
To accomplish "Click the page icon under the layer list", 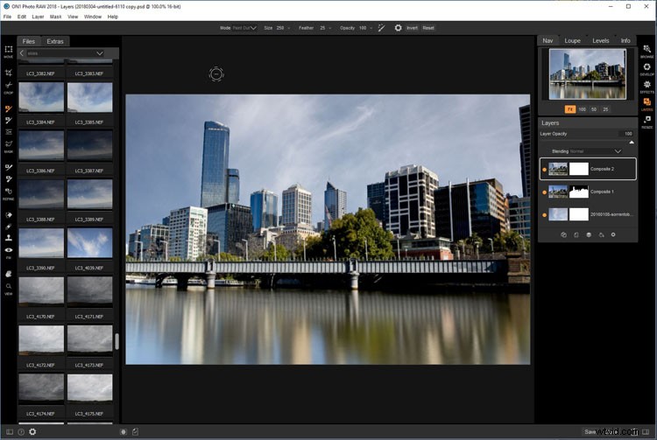I will pos(576,235).
